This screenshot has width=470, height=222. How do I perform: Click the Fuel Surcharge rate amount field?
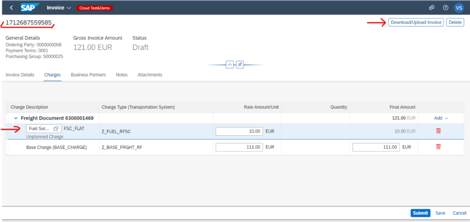pos(239,131)
